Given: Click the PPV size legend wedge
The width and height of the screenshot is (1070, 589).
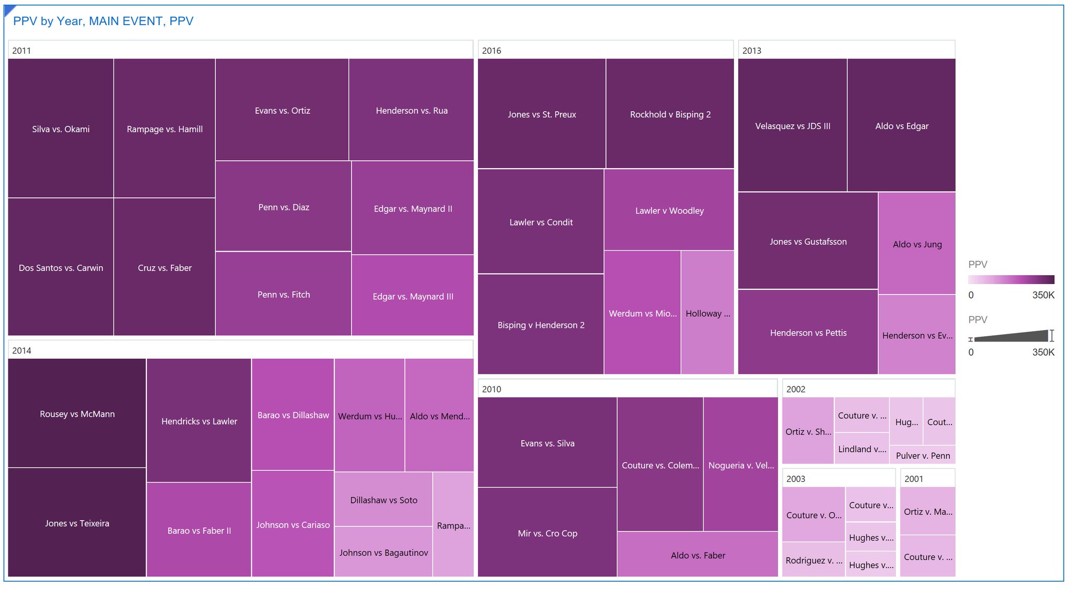Looking at the screenshot, I should (x=1011, y=336).
